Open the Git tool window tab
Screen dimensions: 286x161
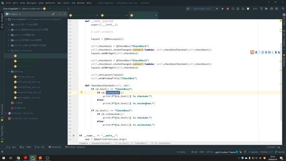click(x=40, y=147)
